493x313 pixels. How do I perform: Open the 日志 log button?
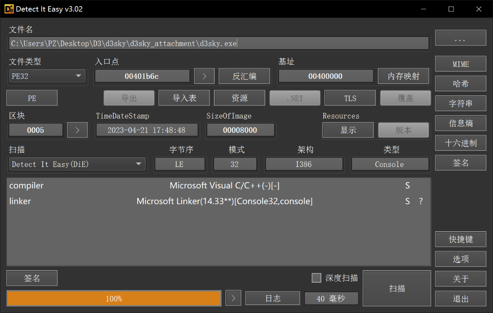273,299
